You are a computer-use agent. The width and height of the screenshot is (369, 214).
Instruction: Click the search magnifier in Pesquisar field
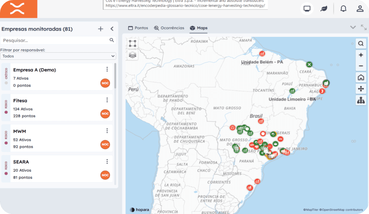(112, 40)
